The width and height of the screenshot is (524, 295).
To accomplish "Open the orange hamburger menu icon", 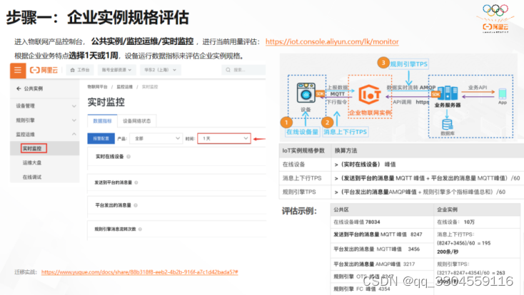I will tap(18, 70).
